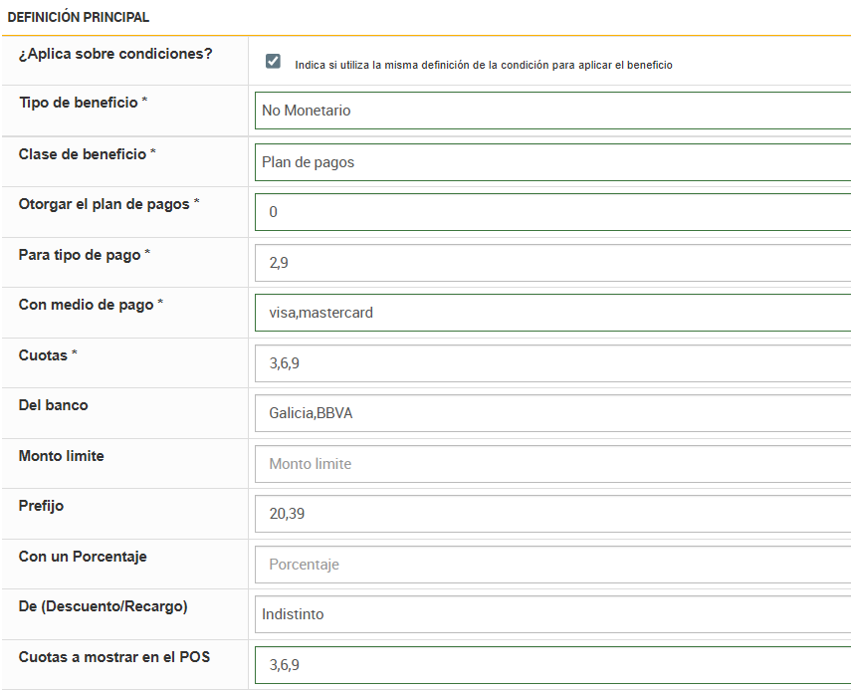Click the 'Tipo de beneficio *' label
The width and height of the screenshot is (851, 690).
(x=83, y=103)
